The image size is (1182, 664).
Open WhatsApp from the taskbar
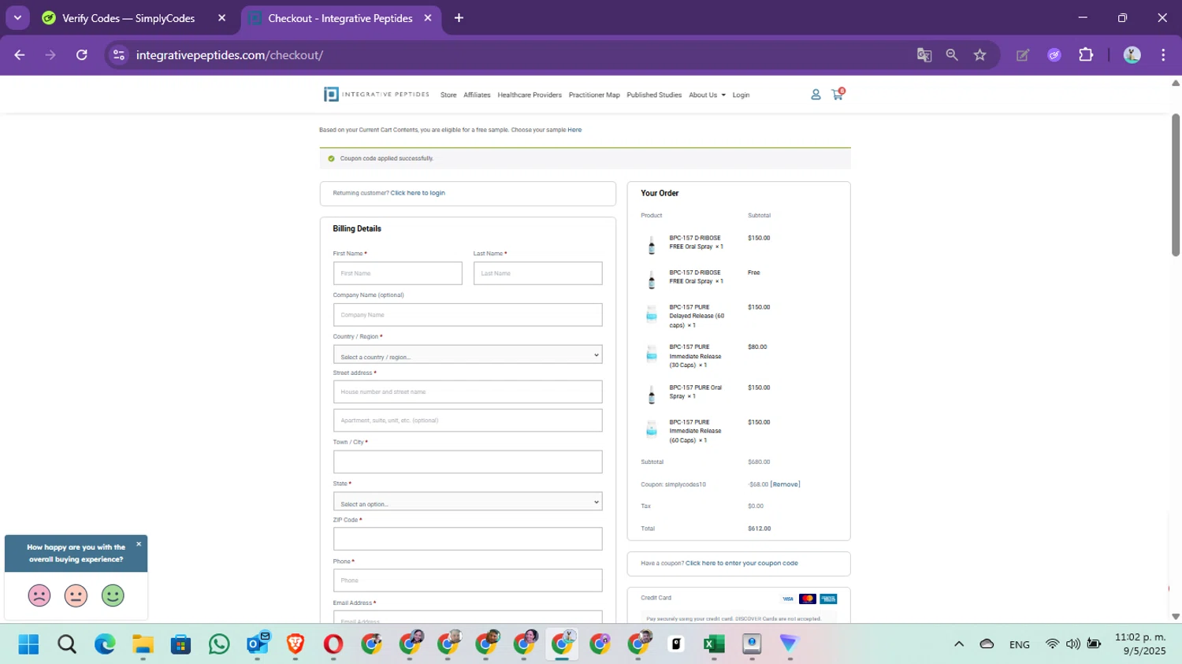(x=219, y=644)
